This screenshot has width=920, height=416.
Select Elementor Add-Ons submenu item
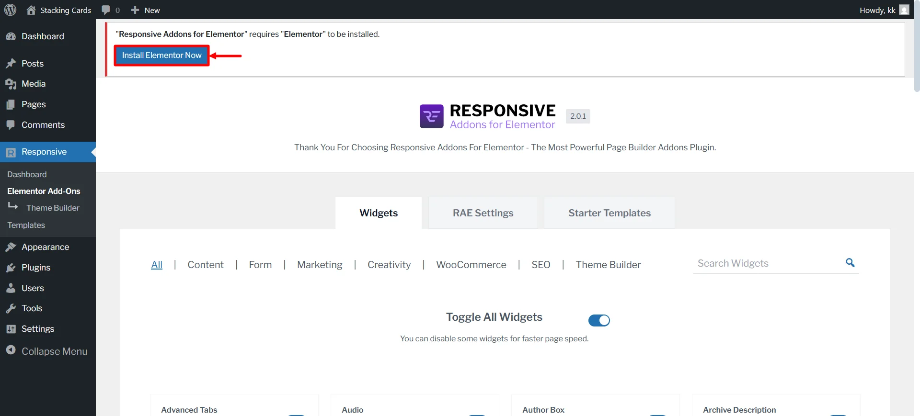(44, 191)
